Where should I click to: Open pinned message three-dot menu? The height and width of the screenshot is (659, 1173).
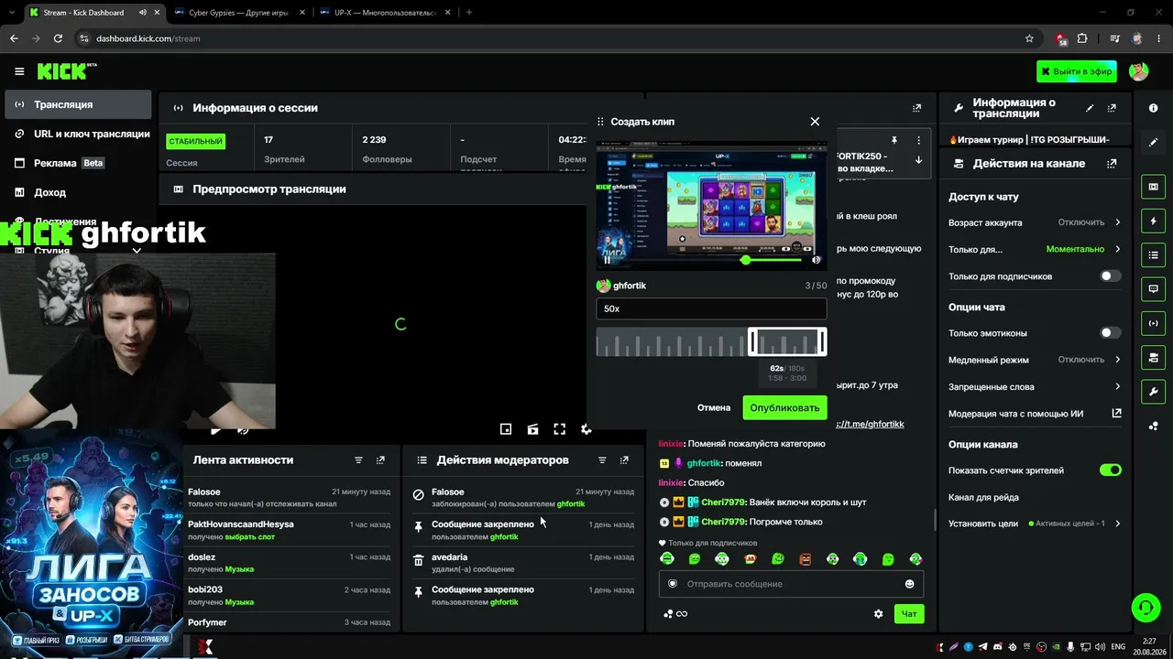(x=918, y=140)
